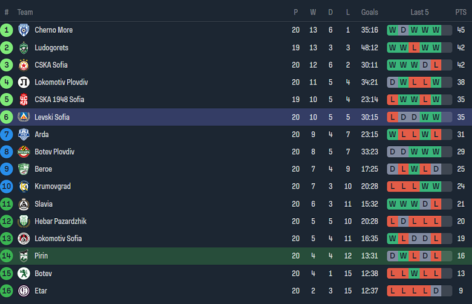Click the Etar club logo
The height and width of the screenshot is (304, 472).
coord(24,291)
